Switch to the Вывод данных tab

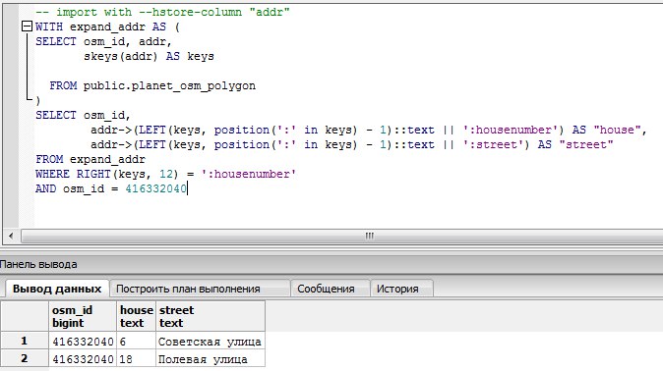(57, 289)
